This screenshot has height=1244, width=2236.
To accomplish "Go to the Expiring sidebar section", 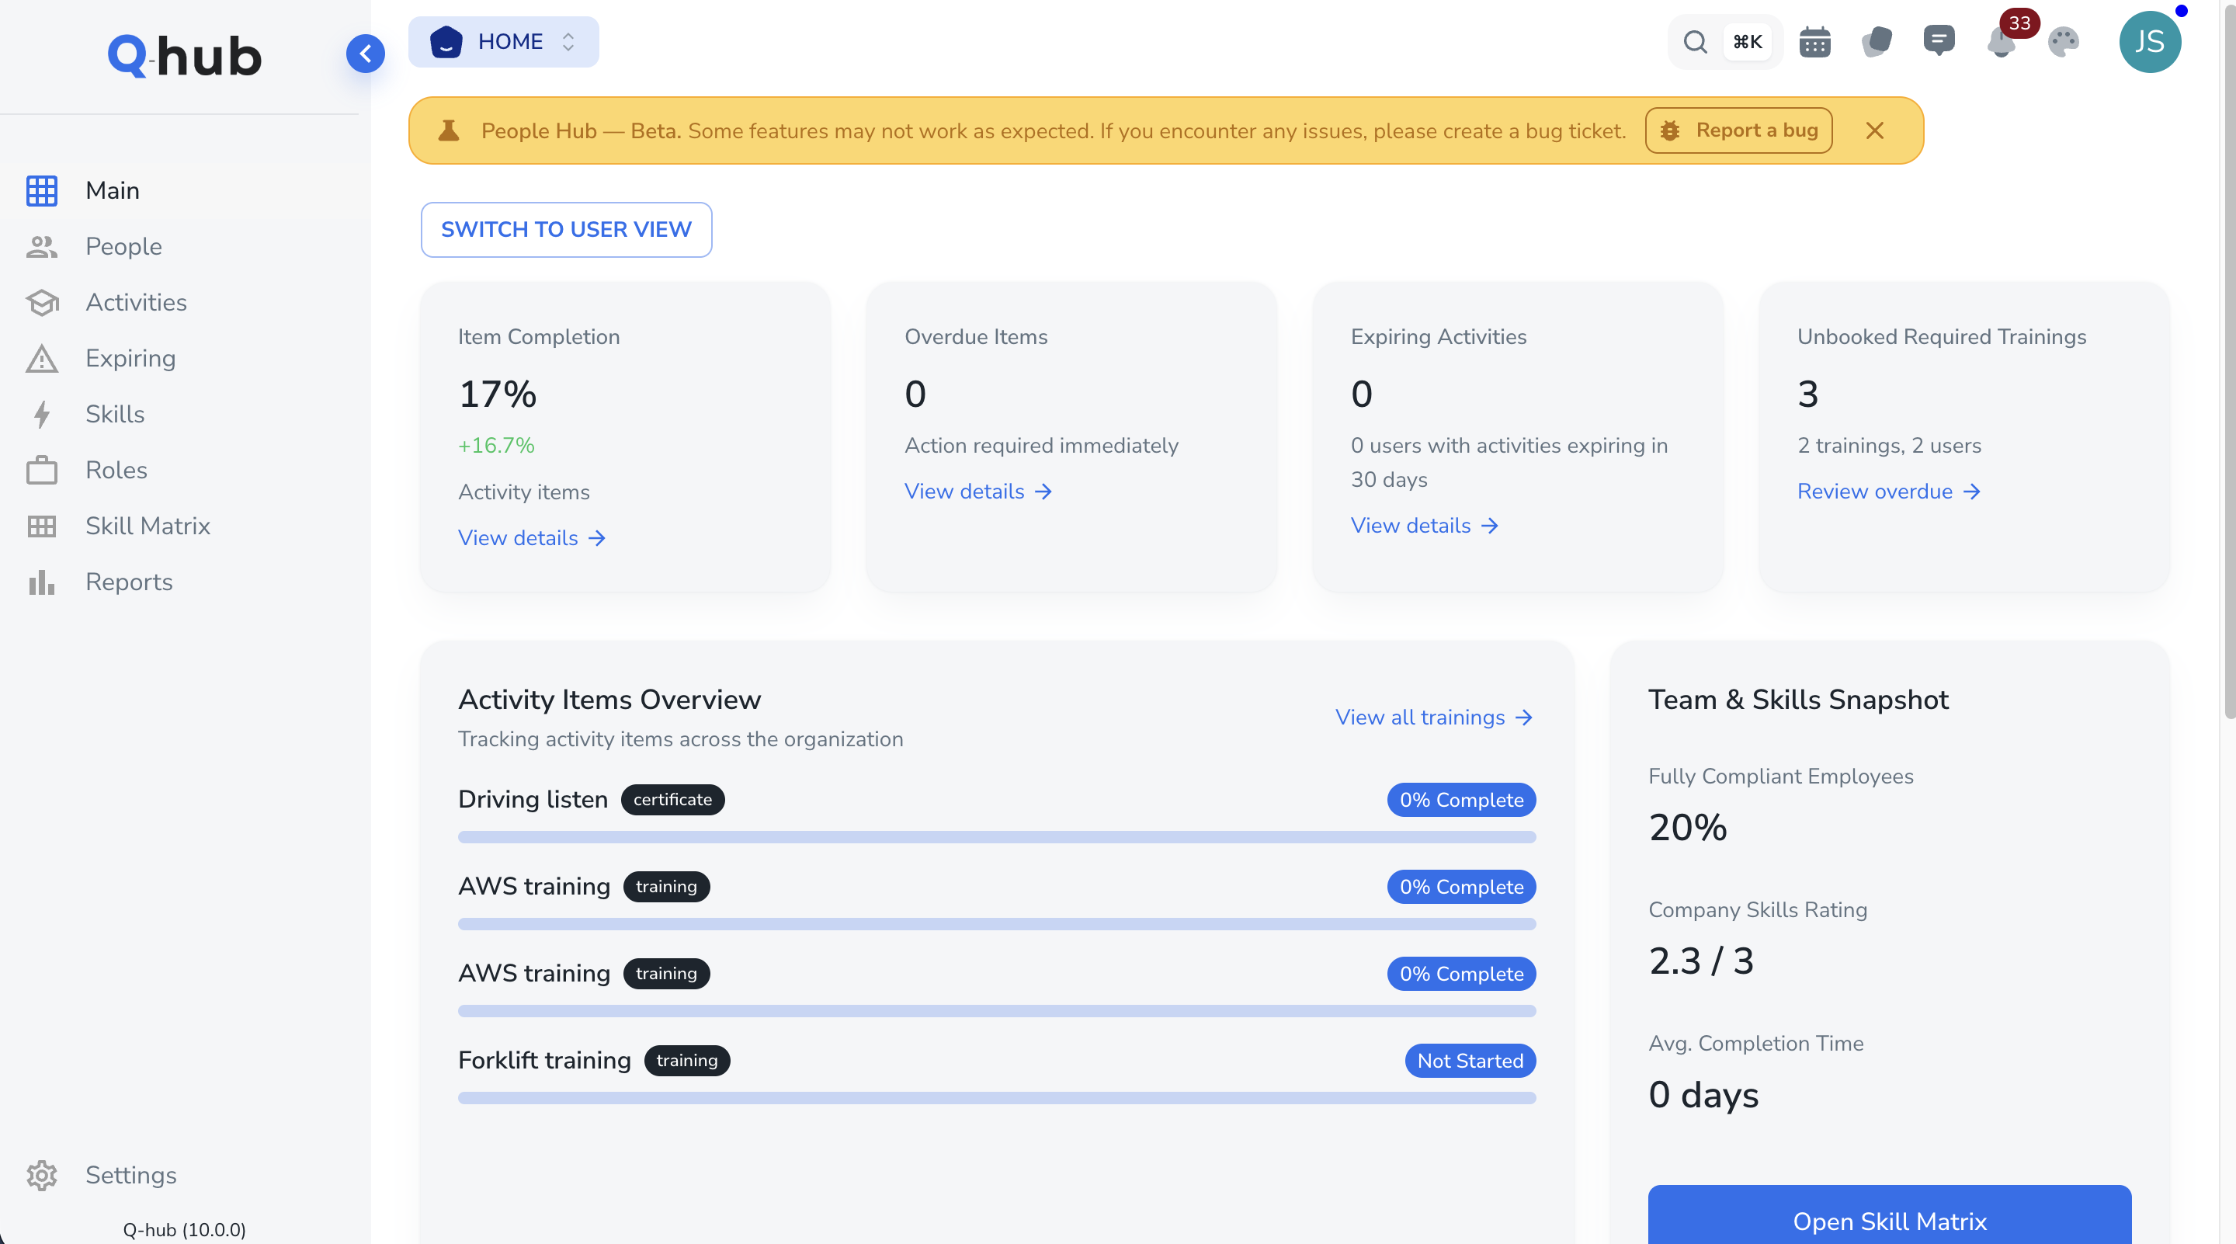I will [x=130, y=358].
